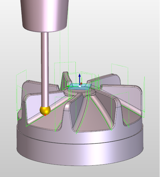
Task: Select the blue Z-axis arrow of the coordinate triad
Action: (x=80, y=79)
